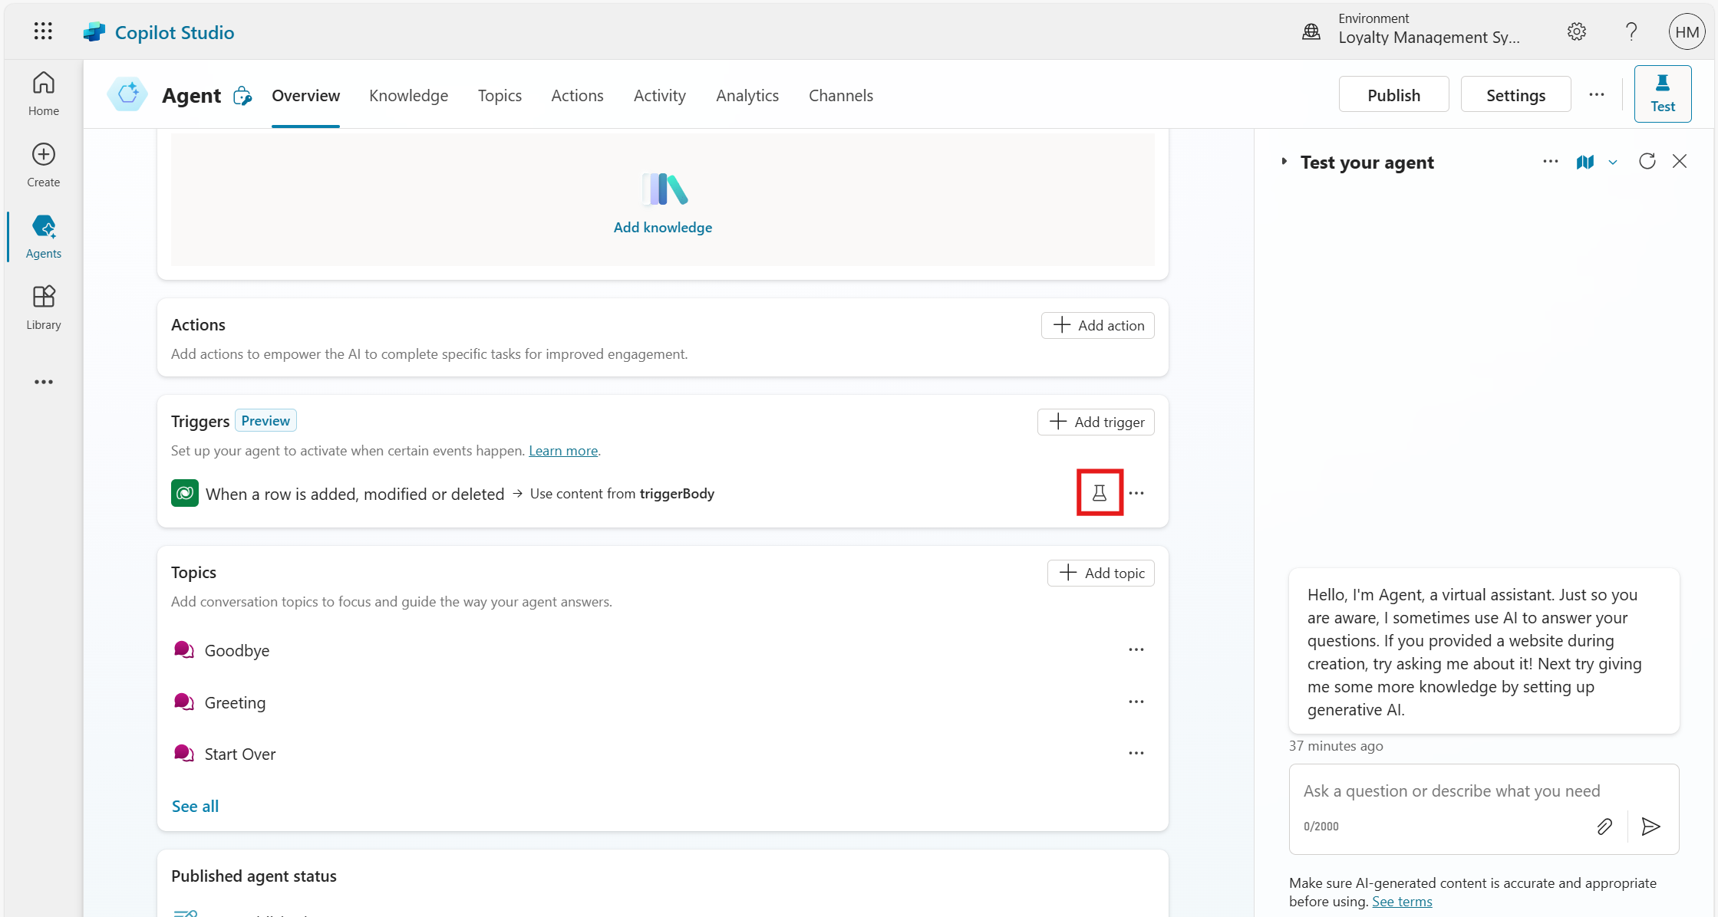1718x917 pixels.
Task: Go to Home in sidebar
Action: [43, 94]
